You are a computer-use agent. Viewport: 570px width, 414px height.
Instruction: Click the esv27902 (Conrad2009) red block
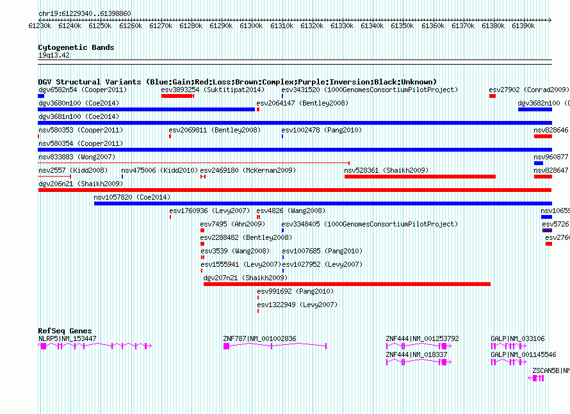click(493, 96)
